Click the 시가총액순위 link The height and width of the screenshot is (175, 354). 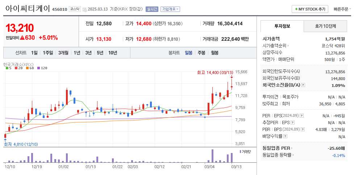(274, 46)
